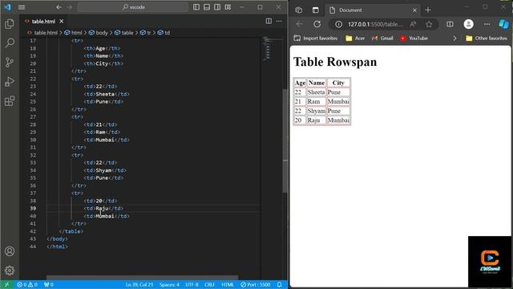Screen dimensions: 513x289
Task: Click CRLF end of line selector
Action: pos(210,284)
